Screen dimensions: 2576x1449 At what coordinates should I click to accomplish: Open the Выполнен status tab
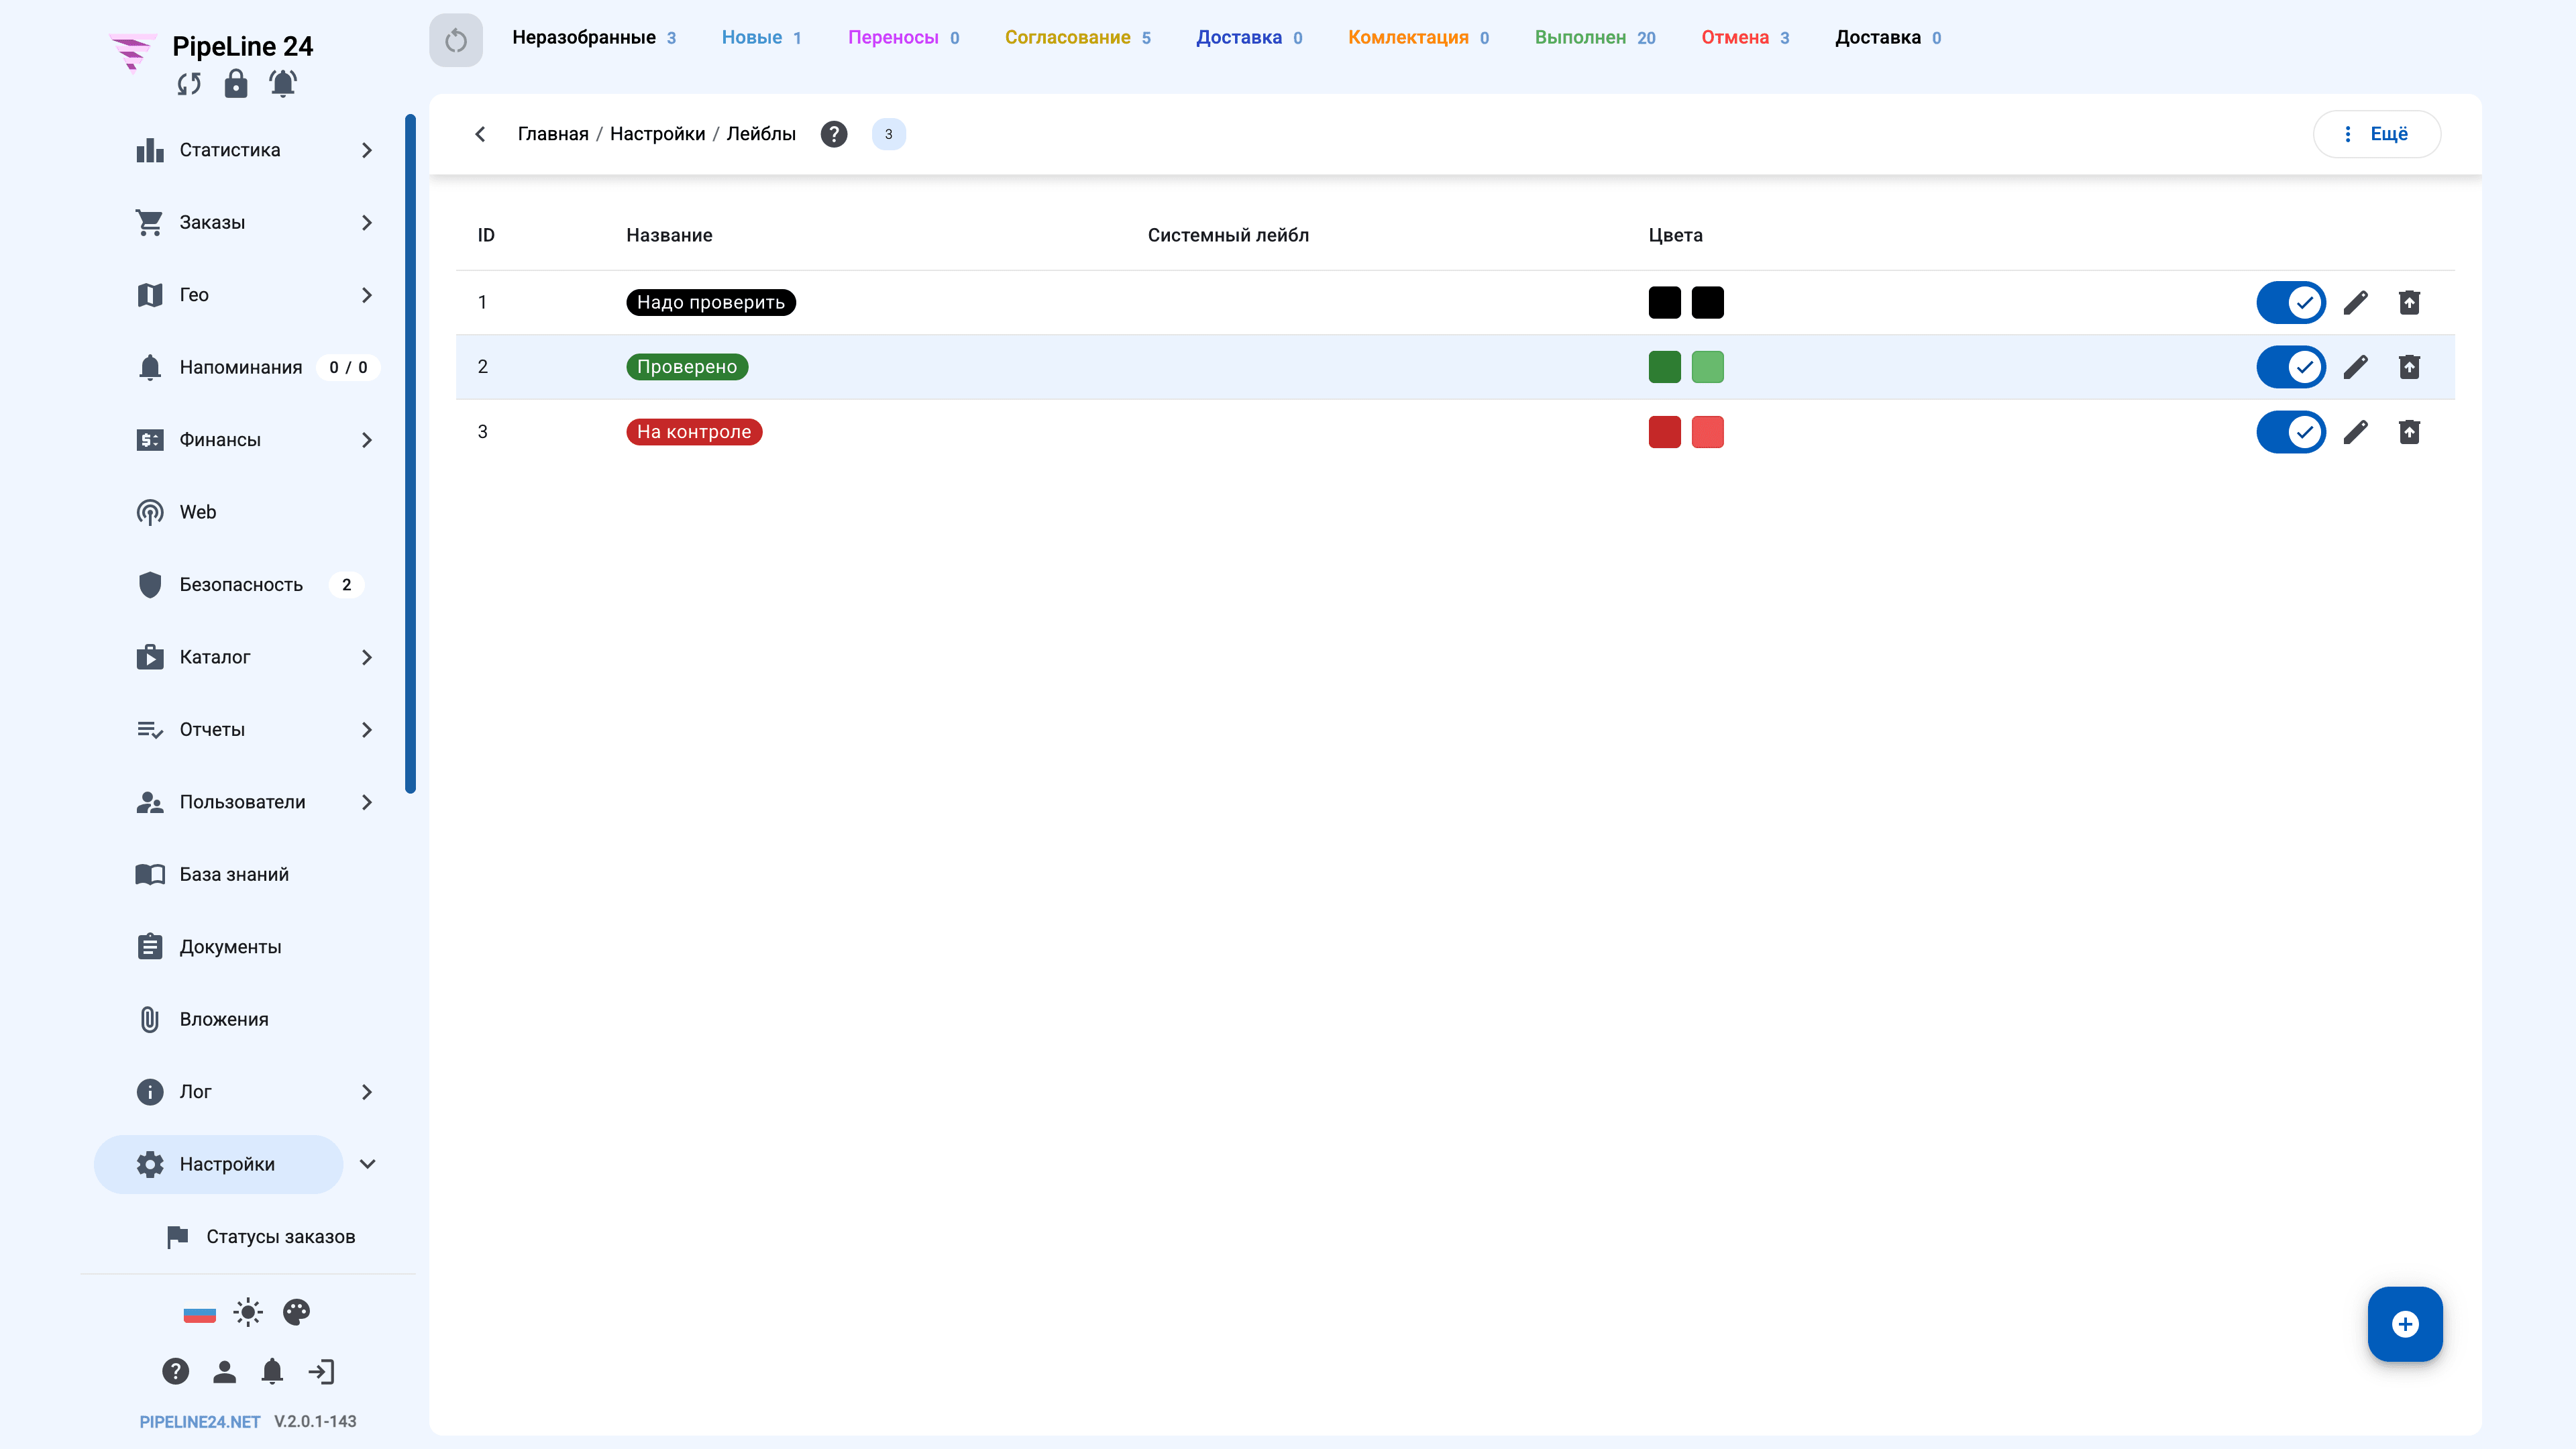pyautogui.click(x=1595, y=38)
